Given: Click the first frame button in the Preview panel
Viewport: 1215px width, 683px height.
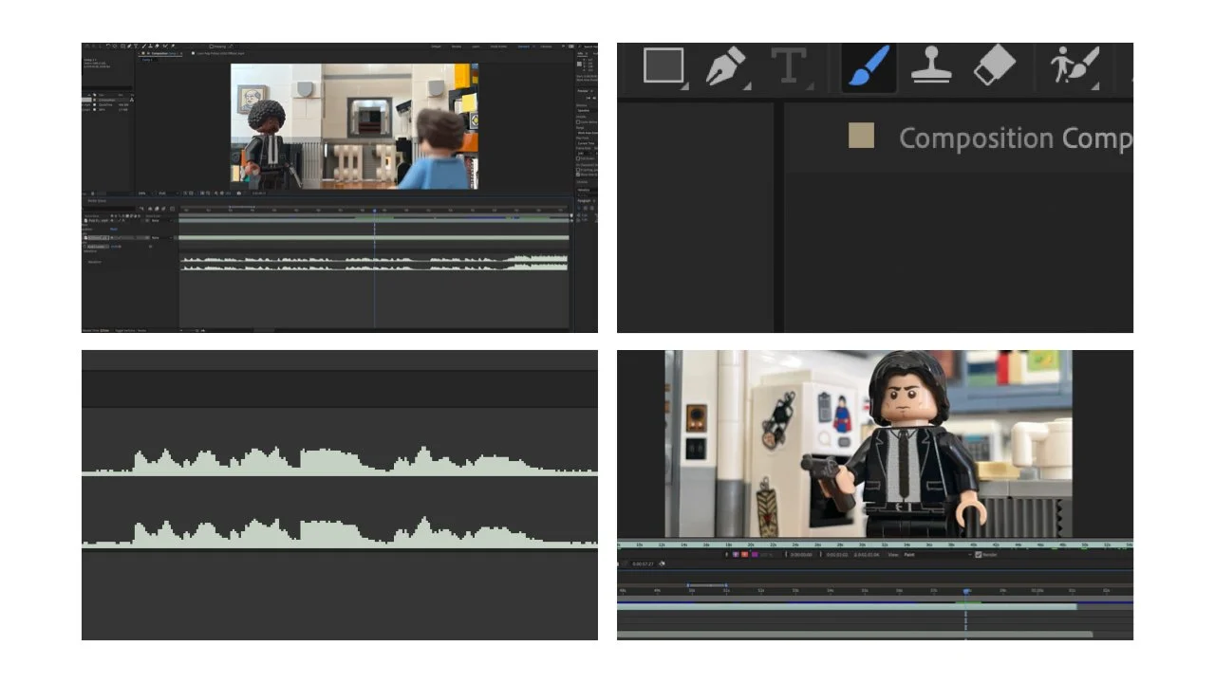Looking at the screenshot, I should point(588,98).
